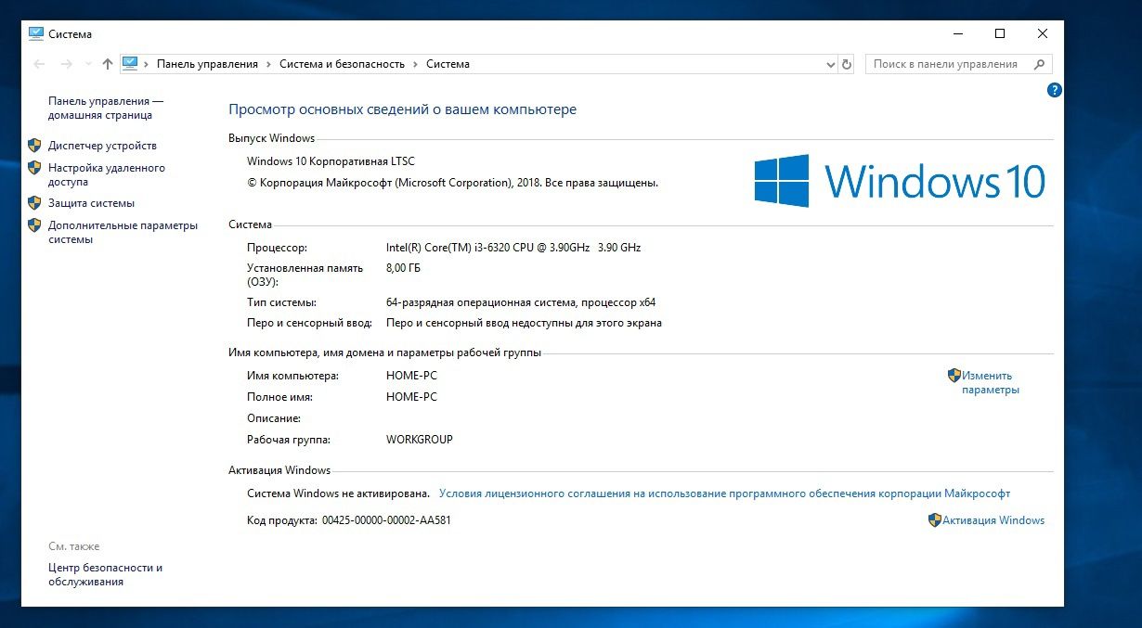The height and width of the screenshot is (628, 1142).
Task: Open 'Панель управления — домашняя страница'
Action: click(106, 108)
